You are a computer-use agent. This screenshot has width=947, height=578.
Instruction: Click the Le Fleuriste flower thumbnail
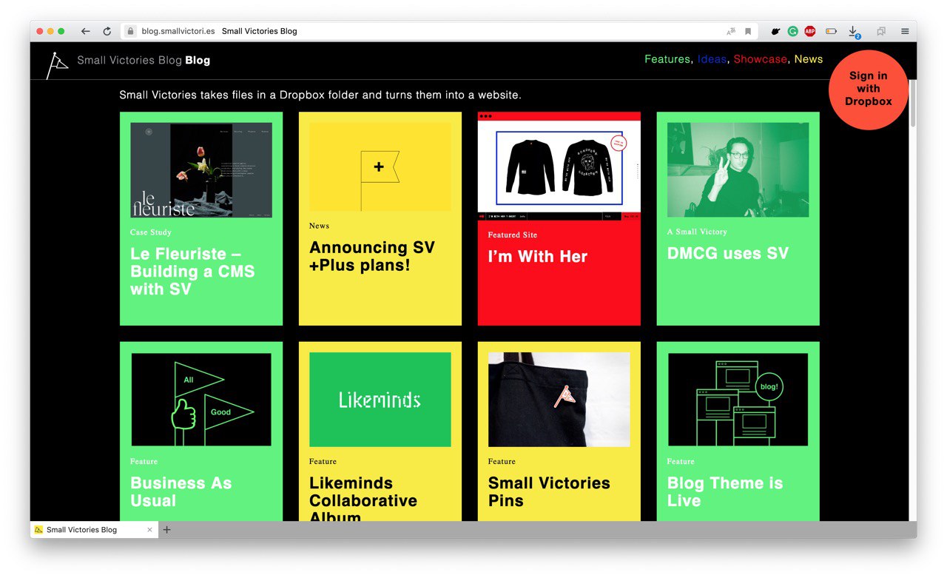[201, 170]
